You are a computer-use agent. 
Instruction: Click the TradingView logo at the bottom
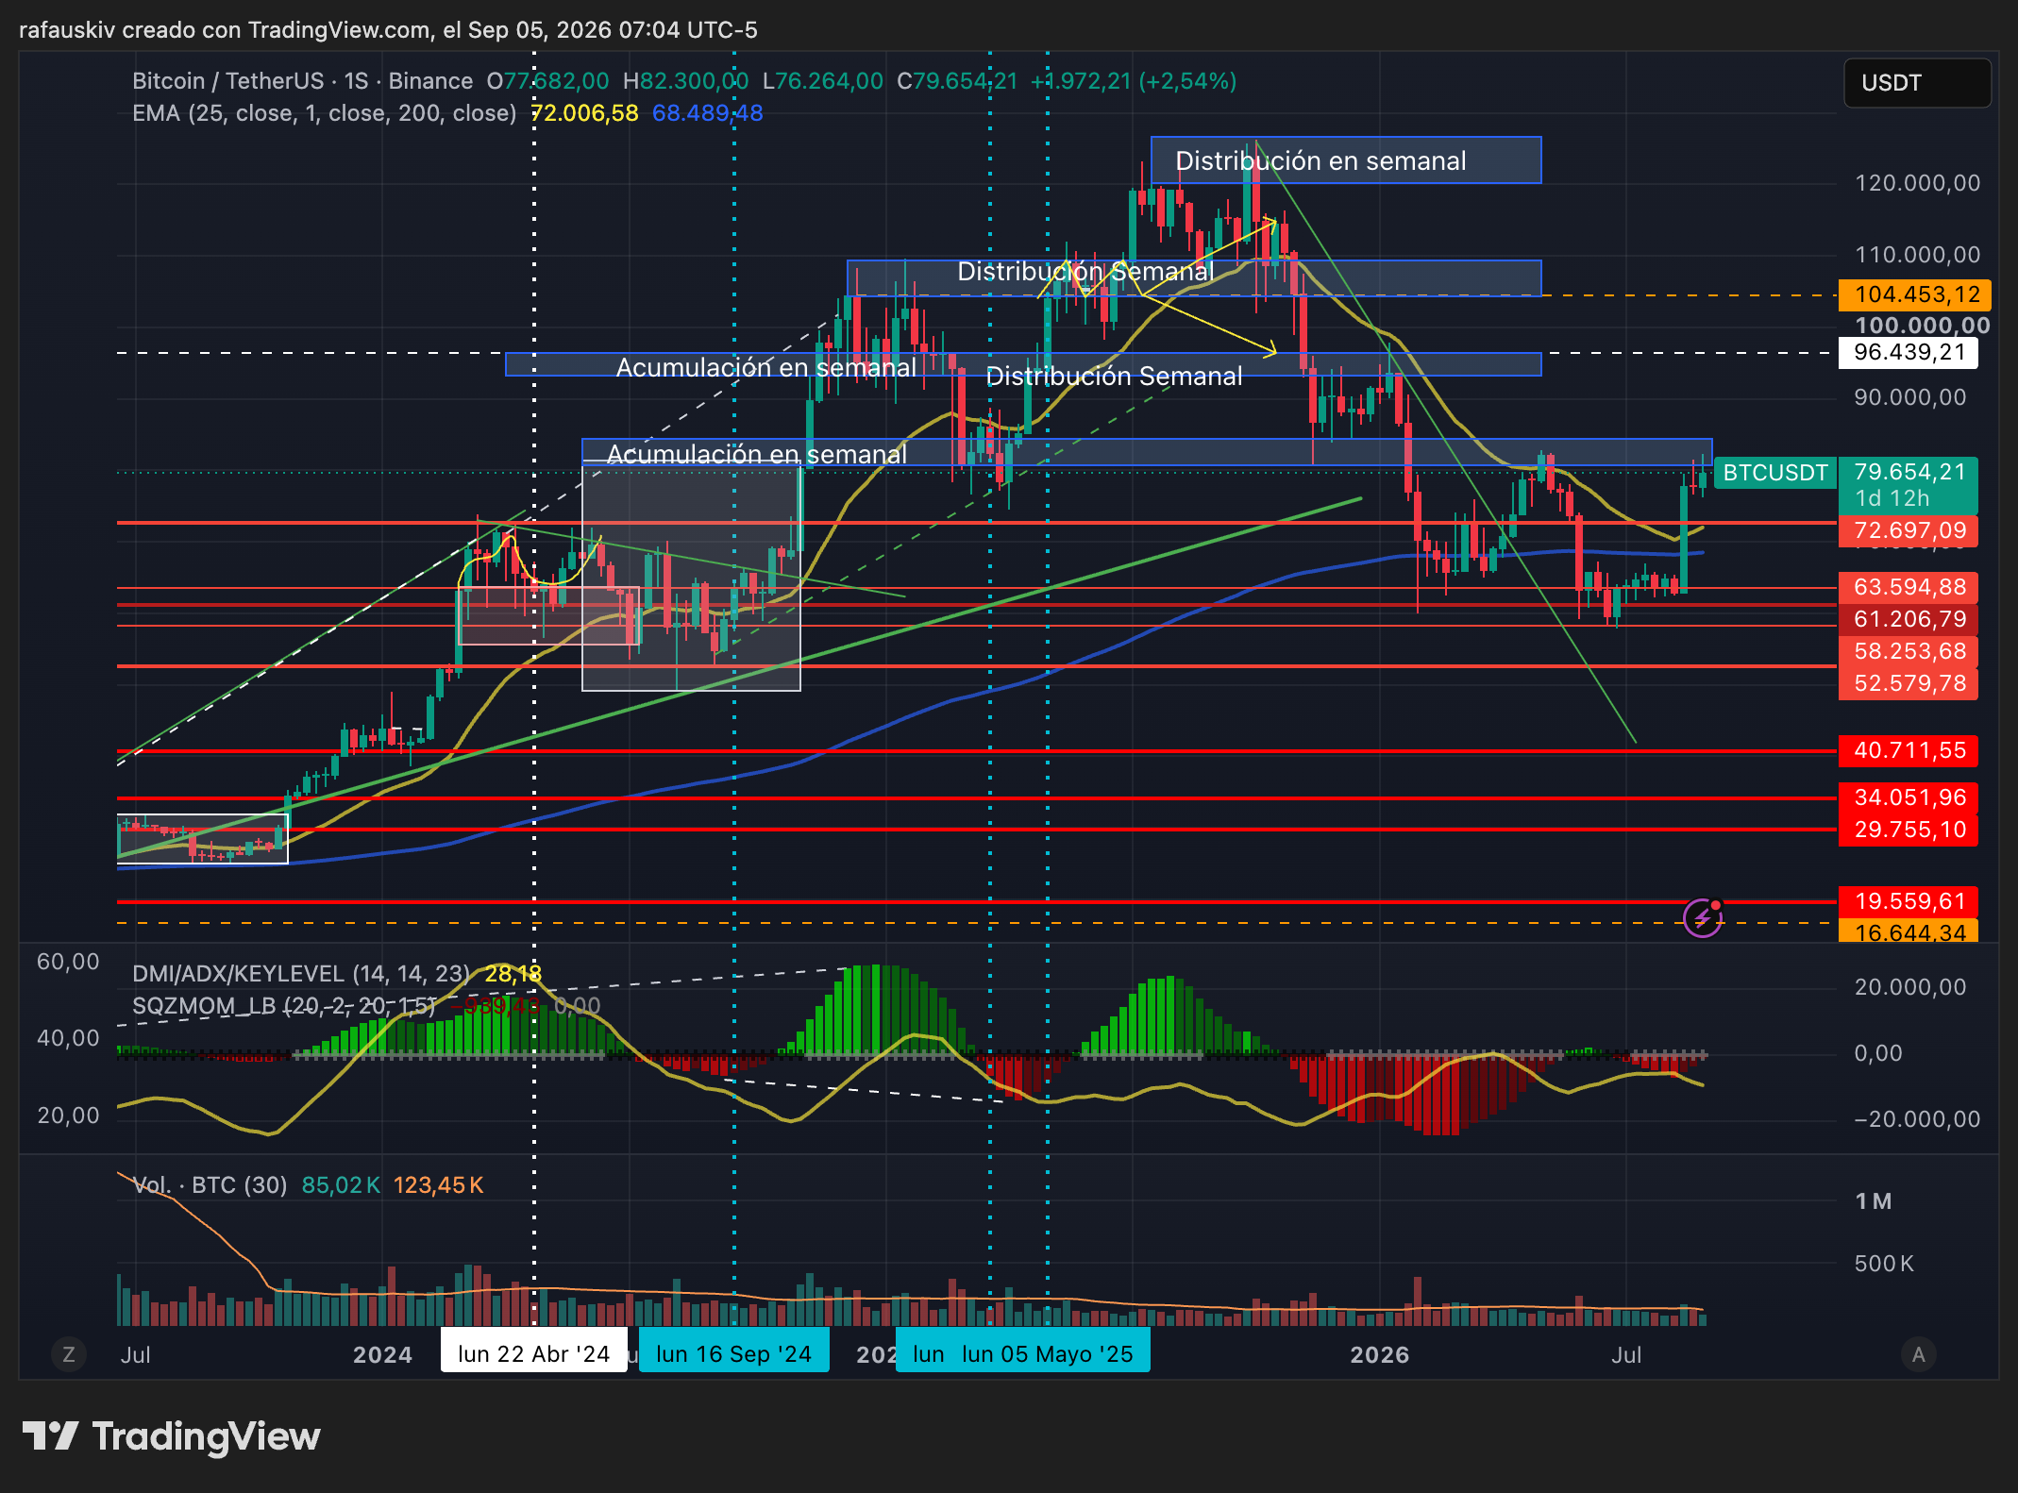tap(172, 1436)
